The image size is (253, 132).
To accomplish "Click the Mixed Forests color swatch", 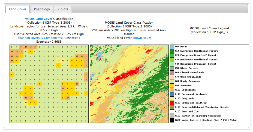I will pyautogui.click(x=172, y=68).
